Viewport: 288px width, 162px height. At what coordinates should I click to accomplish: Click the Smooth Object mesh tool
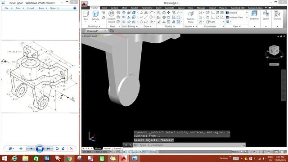[111, 17]
